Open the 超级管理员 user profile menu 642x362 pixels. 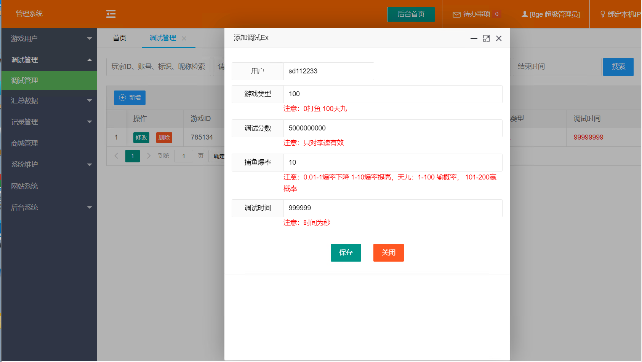(551, 14)
